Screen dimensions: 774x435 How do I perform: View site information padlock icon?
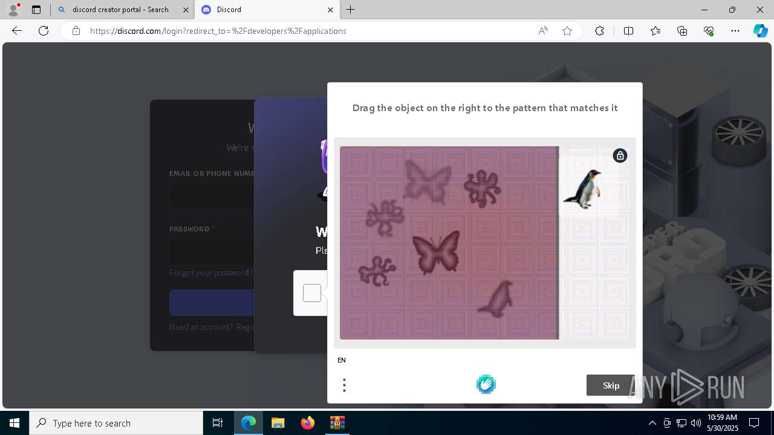(x=76, y=31)
